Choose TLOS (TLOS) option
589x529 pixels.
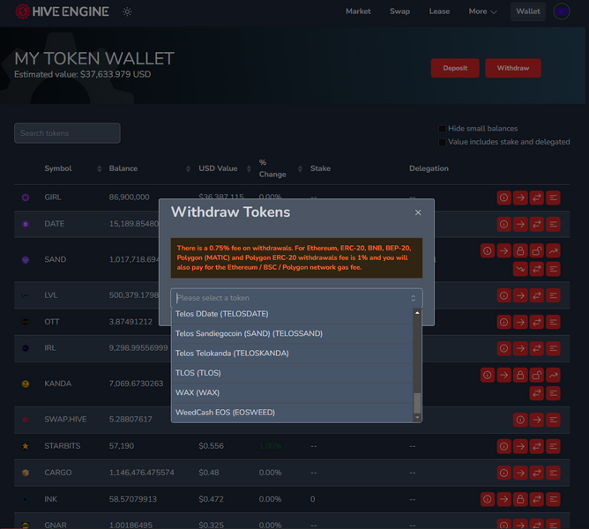[x=292, y=373]
